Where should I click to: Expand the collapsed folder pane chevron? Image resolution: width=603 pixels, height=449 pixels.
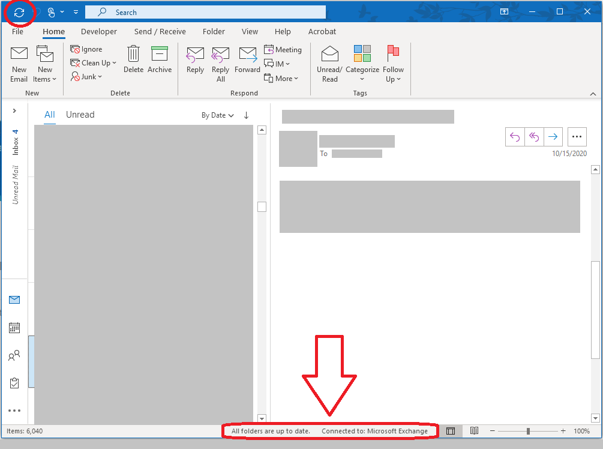click(14, 111)
